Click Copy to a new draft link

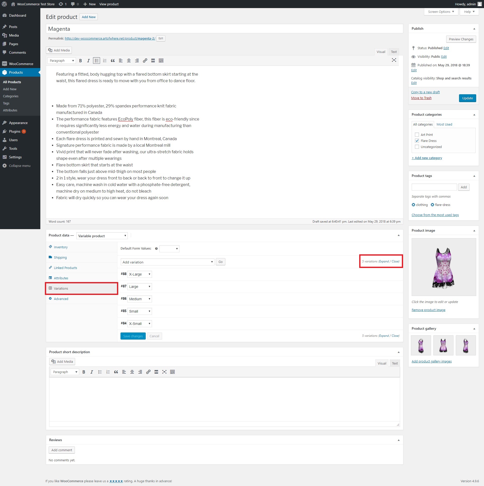point(425,92)
